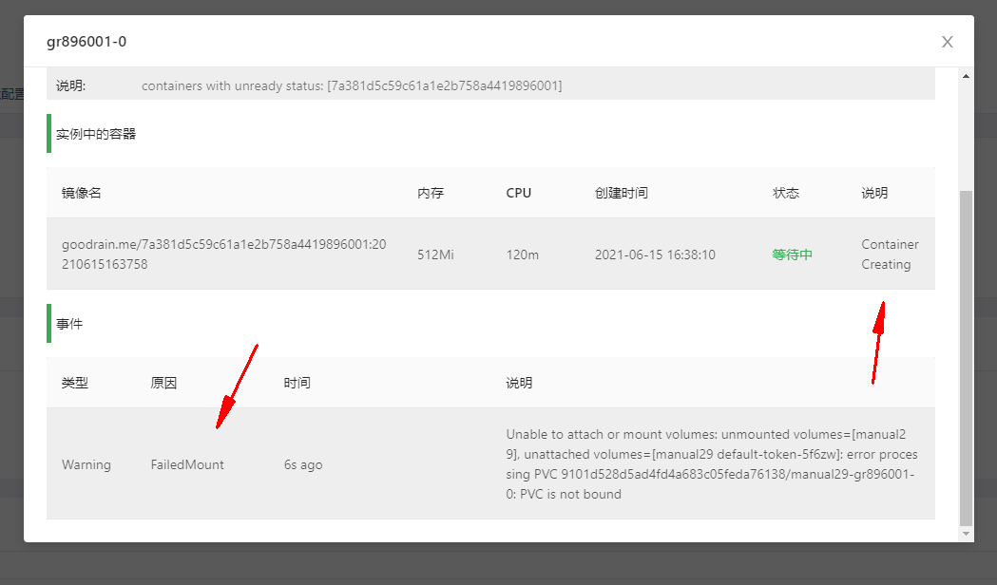Click the CPU column header
This screenshot has width=997, height=585.
tap(518, 193)
